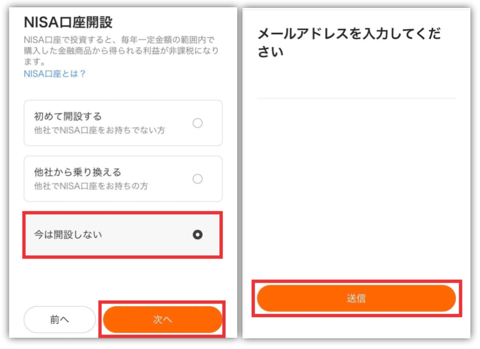Click the NISA description paragraph text
This screenshot has width=480, height=349.
pyautogui.click(x=121, y=51)
